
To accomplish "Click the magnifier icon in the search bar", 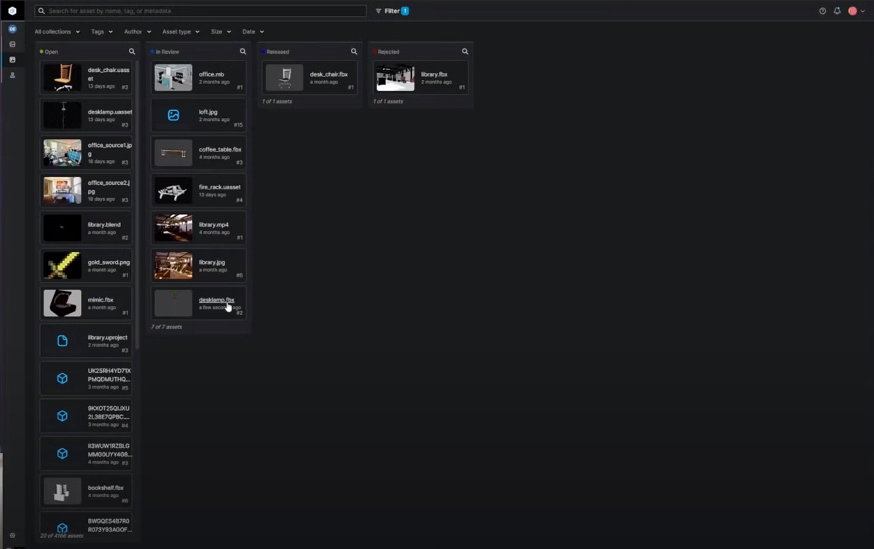I will point(42,11).
